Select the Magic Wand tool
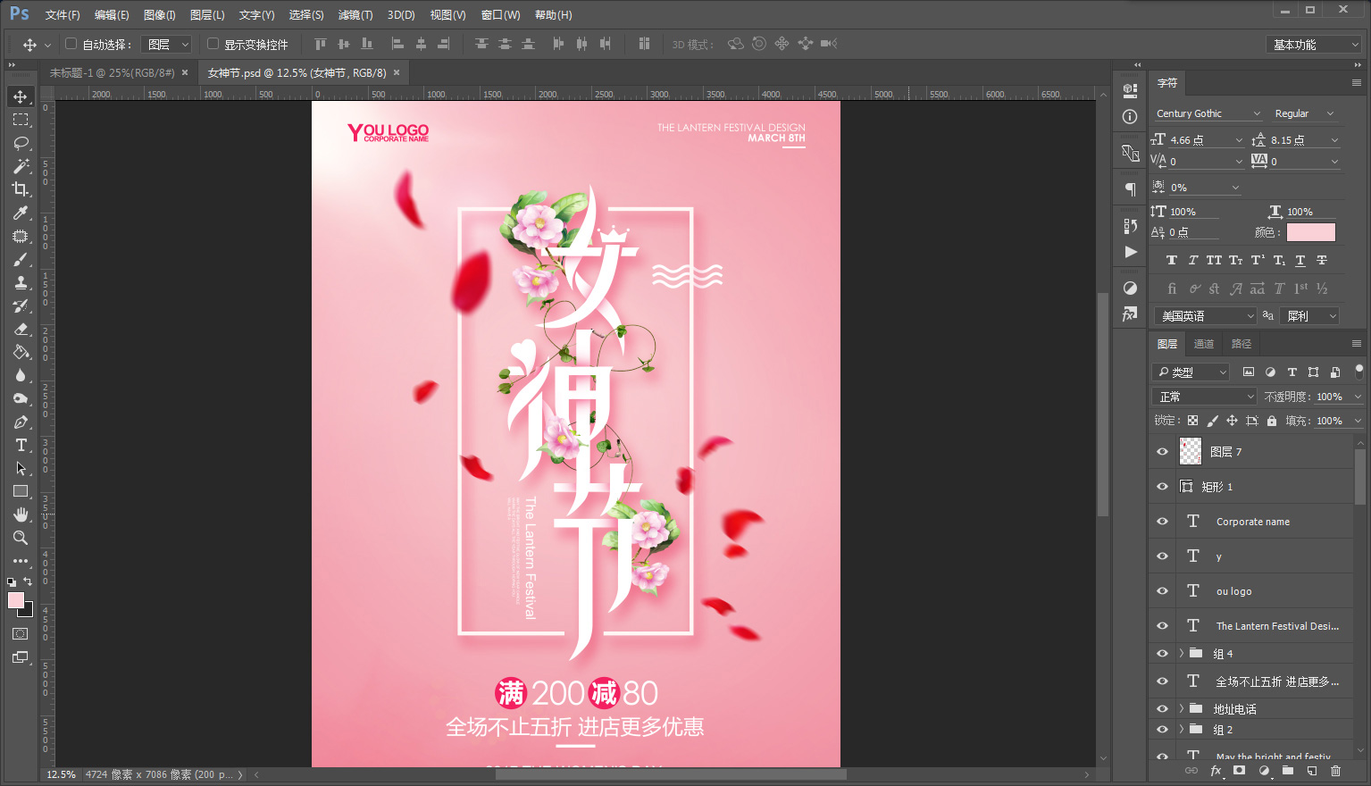1371x786 pixels. (x=21, y=166)
